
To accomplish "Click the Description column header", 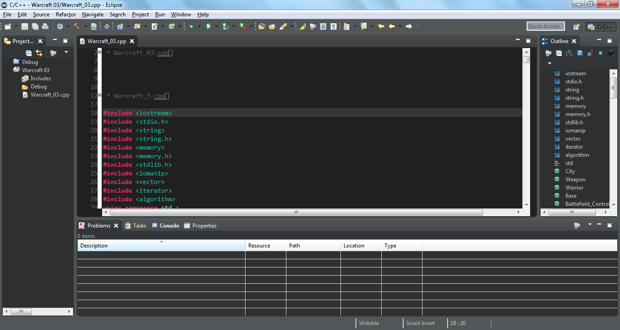I will pyautogui.click(x=161, y=246).
